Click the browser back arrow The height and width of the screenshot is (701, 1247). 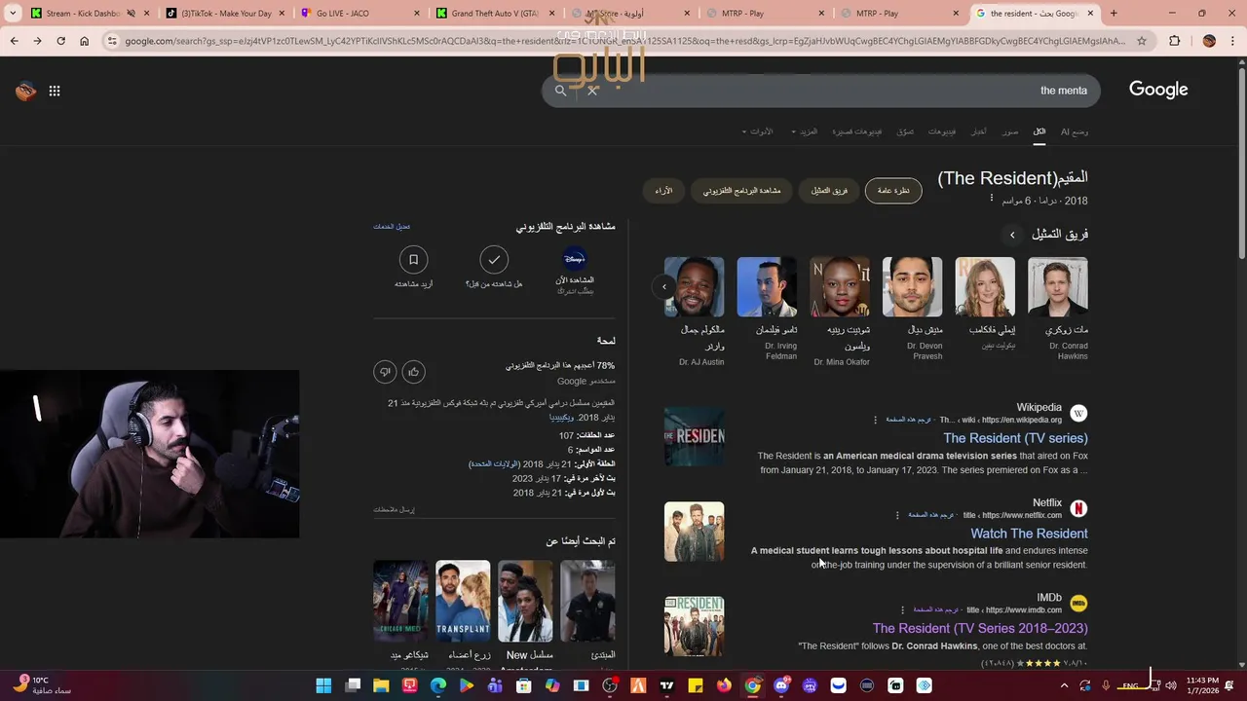[x=14, y=41]
